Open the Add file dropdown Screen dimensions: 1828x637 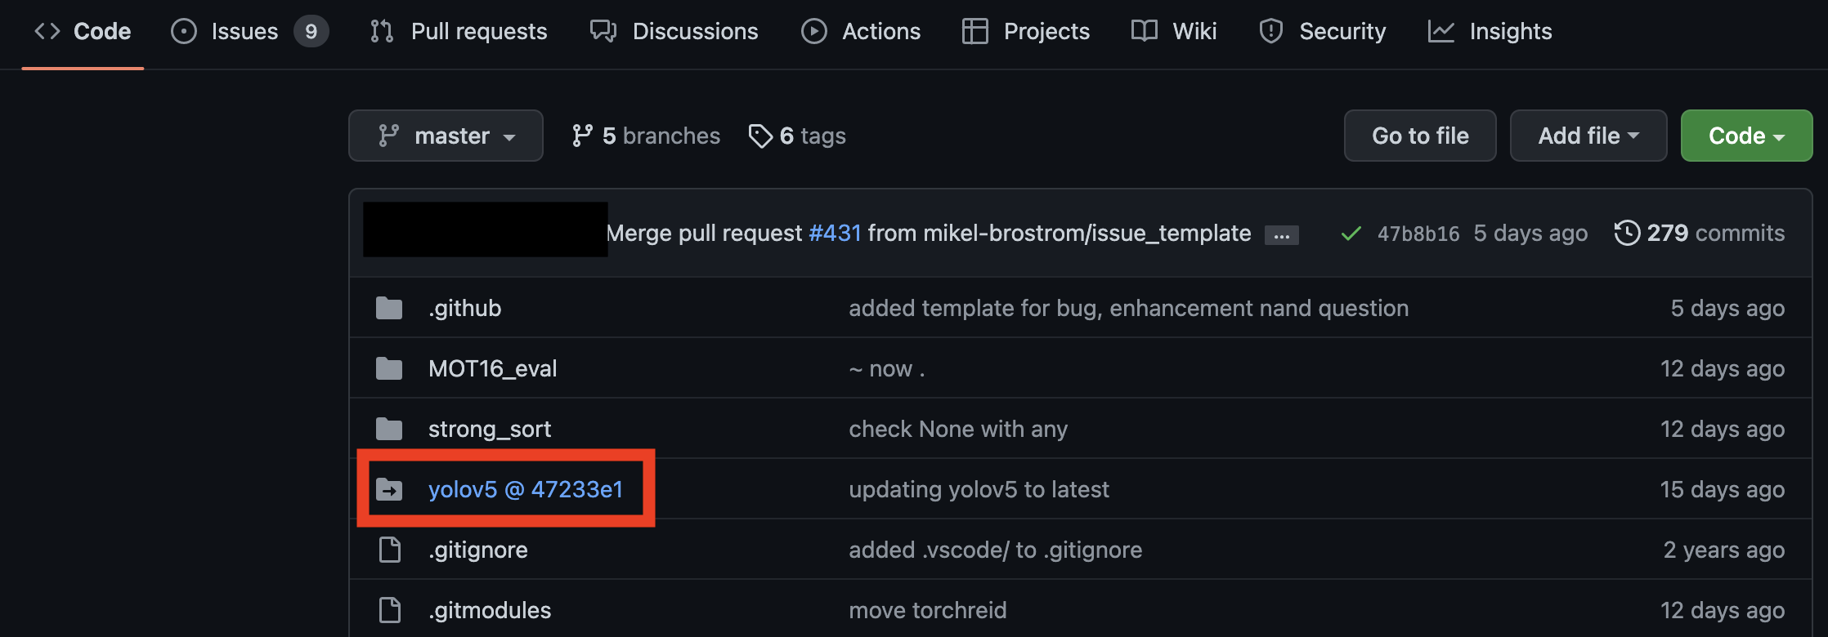(1587, 136)
